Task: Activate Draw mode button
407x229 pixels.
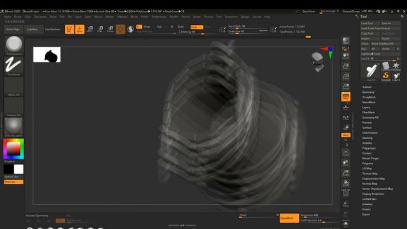Action: (79, 29)
